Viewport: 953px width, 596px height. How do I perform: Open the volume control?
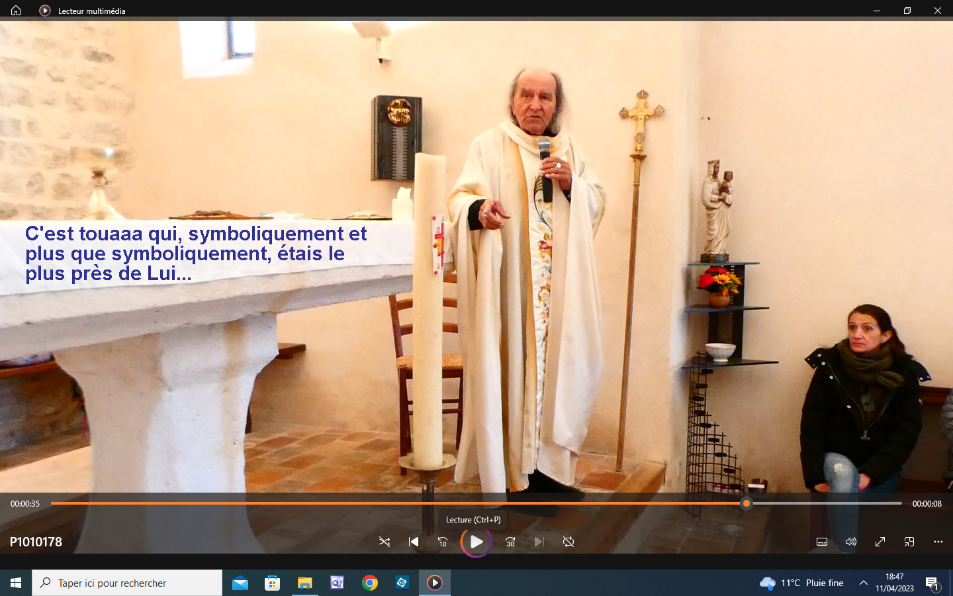tap(851, 542)
